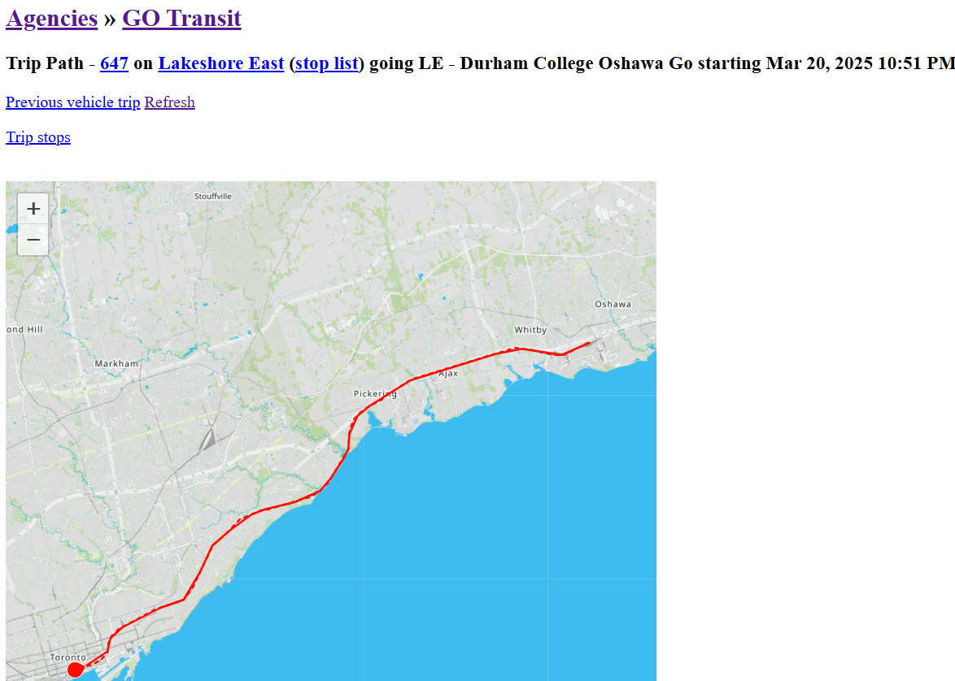This screenshot has height=681, width=955.
Task: Open the Lakeshore East route link
Action: click(220, 63)
